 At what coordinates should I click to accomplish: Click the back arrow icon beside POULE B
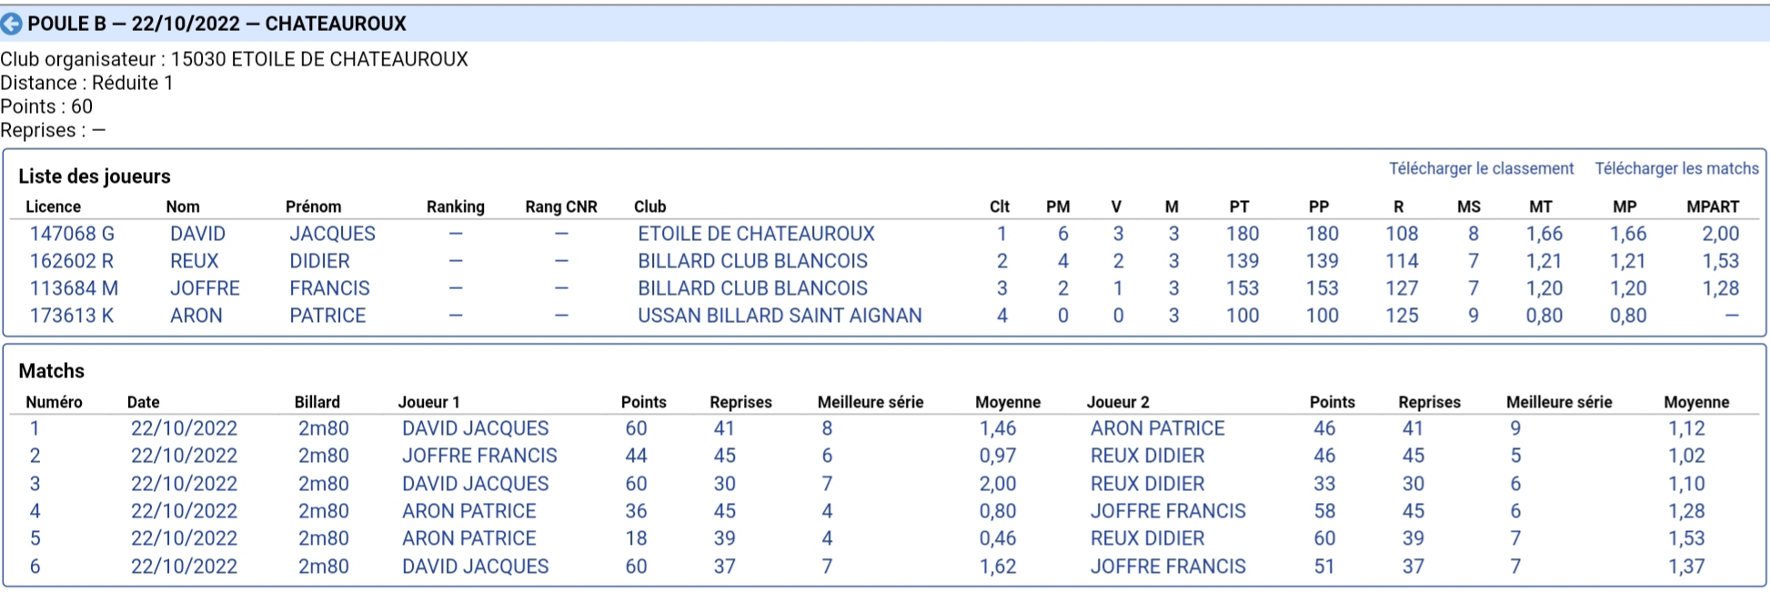(12, 24)
